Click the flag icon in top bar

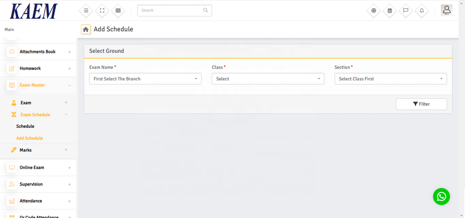pyautogui.click(x=405, y=10)
